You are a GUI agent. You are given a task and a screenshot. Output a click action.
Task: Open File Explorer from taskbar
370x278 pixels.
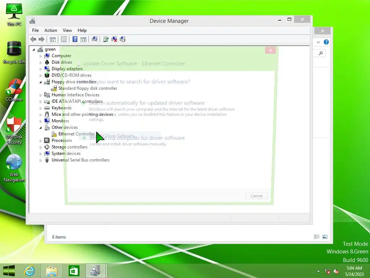tap(52, 271)
